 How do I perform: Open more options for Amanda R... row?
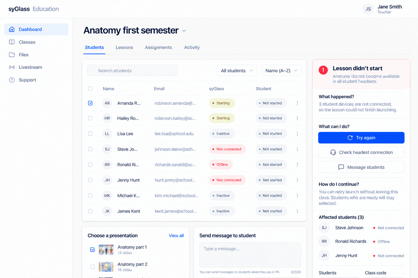pyautogui.click(x=297, y=103)
